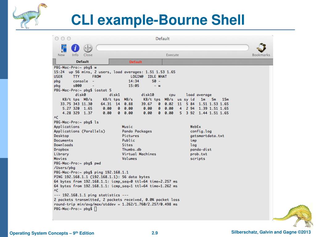Click the window minimize button
This screenshot has height=237, width=316.
[63, 39]
